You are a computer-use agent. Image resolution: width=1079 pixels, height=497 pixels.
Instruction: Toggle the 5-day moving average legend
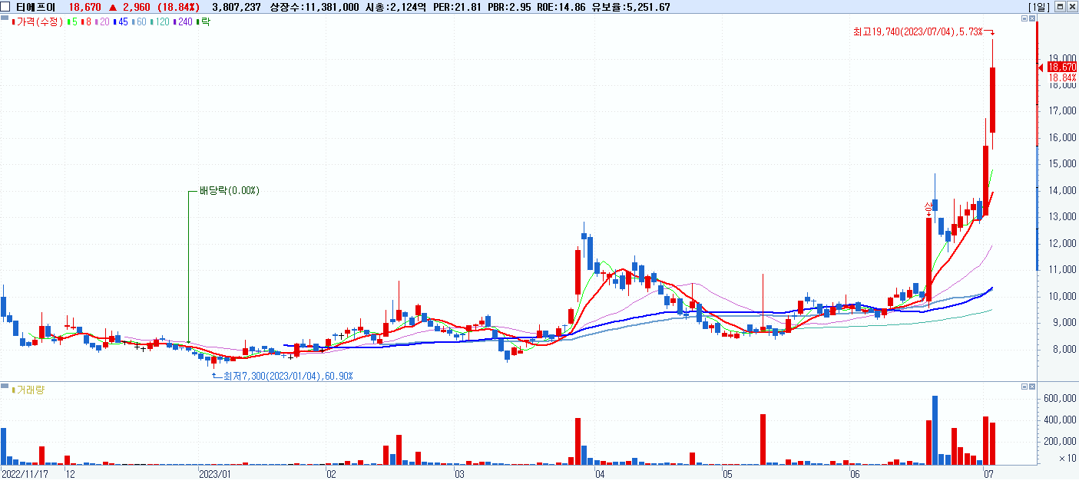(x=71, y=22)
